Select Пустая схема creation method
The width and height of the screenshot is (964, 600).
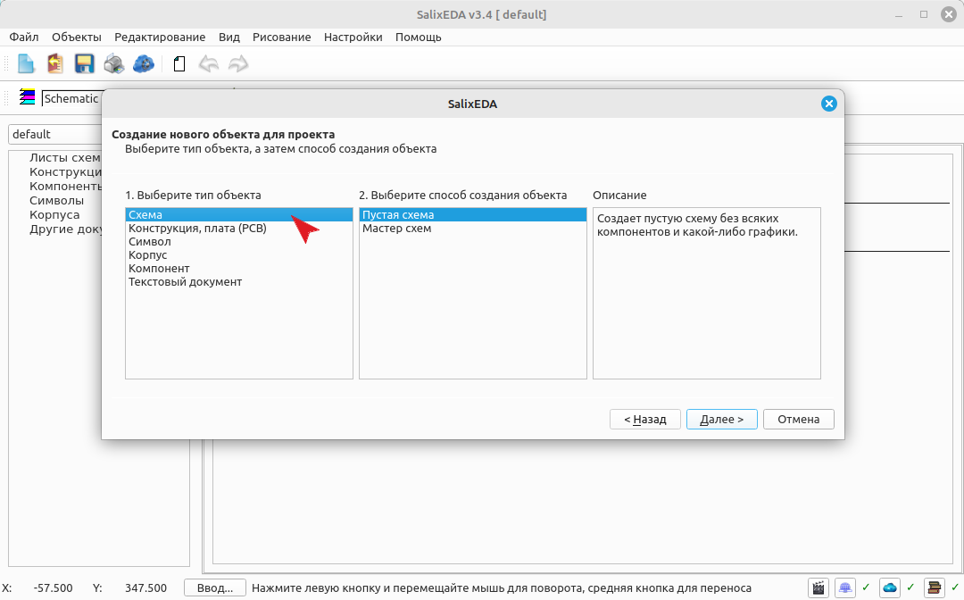tap(473, 214)
